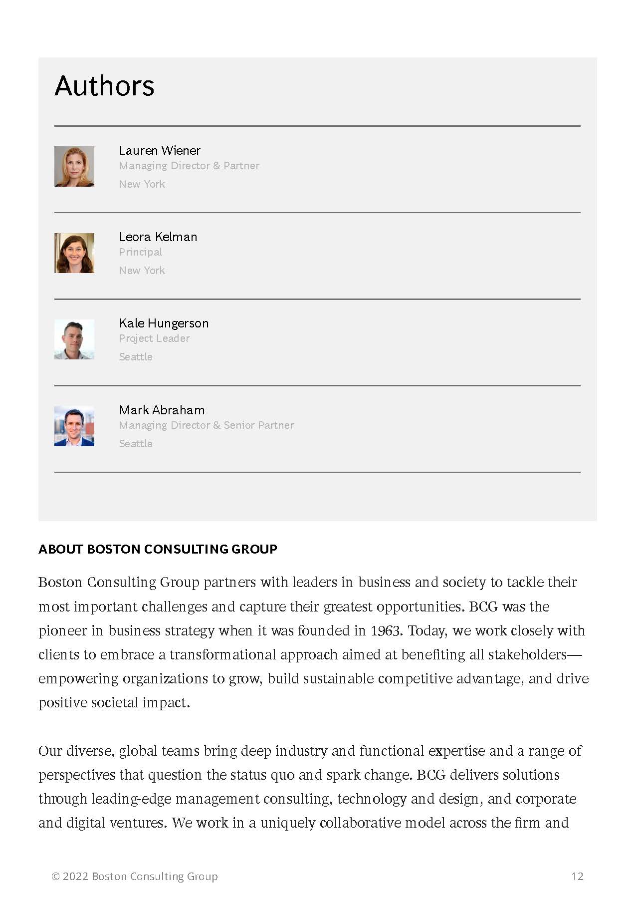The width and height of the screenshot is (635, 899).
Task: Click the Managing Director & Partner title
Action: (189, 166)
